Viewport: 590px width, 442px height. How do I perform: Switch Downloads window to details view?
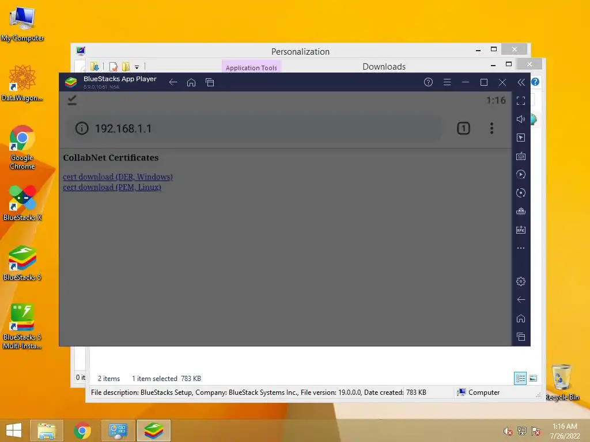[x=520, y=378]
